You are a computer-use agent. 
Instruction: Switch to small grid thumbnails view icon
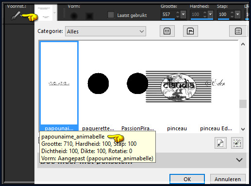238,31
